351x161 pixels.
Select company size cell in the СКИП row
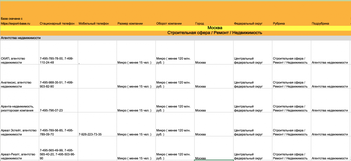(x=136, y=53)
